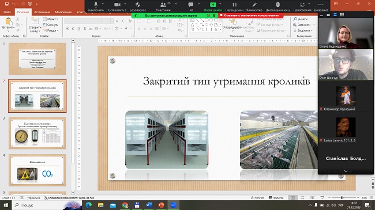Image resolution: width=375 pixels, height=210 pixels.
Task: Open reading view in status bar
Action: [312, 197]
